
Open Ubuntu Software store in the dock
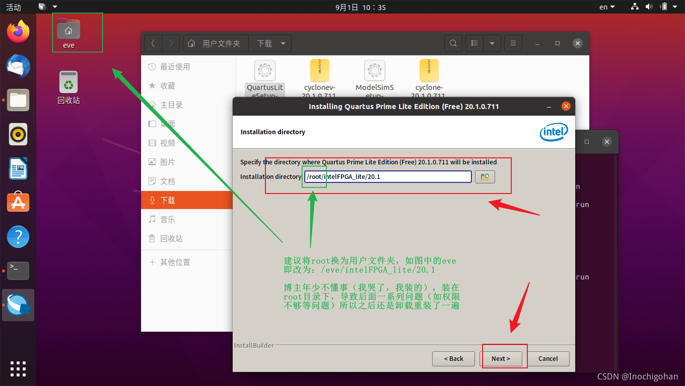[18, 203]
